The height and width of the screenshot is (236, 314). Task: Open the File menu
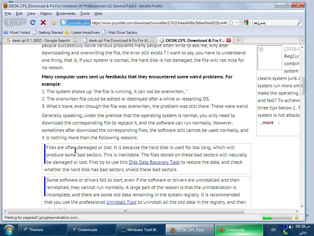(8, 14)
